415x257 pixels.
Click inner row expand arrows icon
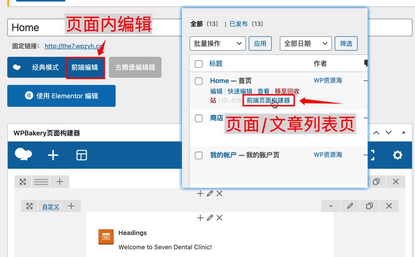pos(30,206)
